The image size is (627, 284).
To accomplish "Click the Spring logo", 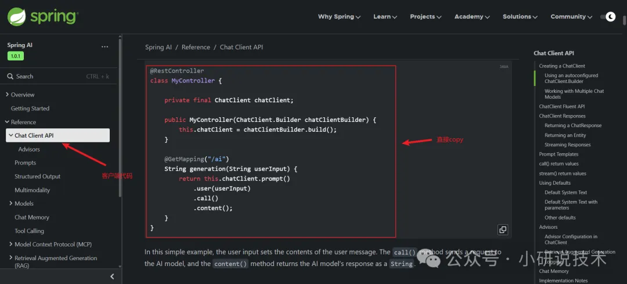I will [x=43, y=16].
